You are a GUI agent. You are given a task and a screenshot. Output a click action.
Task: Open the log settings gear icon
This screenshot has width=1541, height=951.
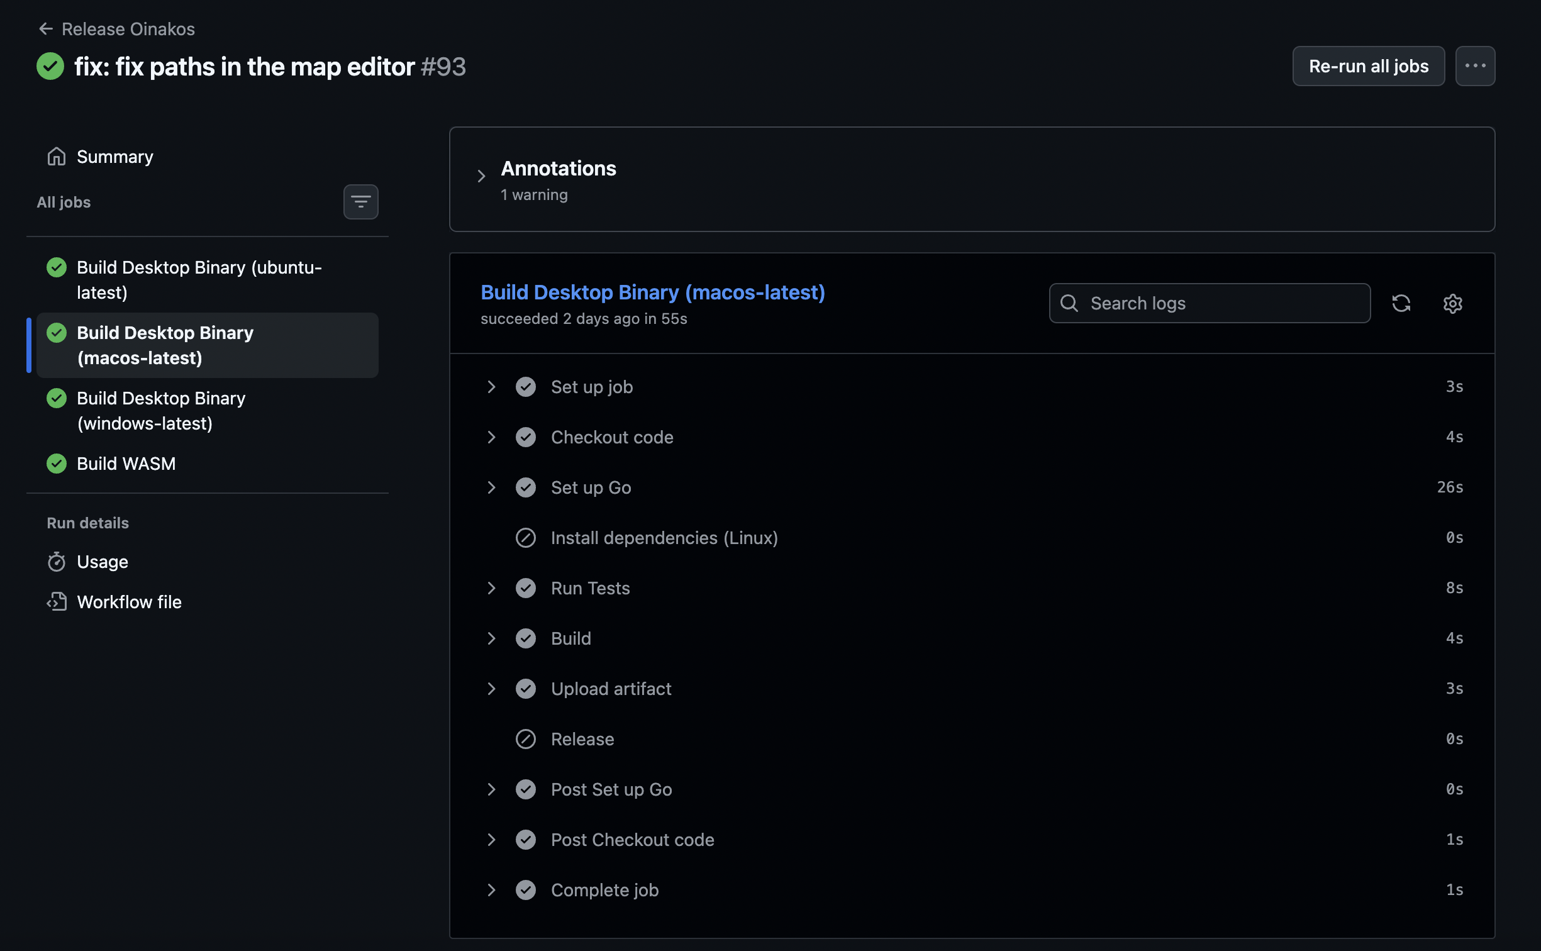click(1453, 303)
